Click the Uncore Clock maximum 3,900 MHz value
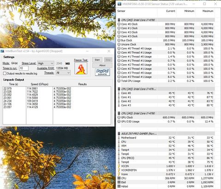The image size is (221, 189). pyautogui.click(x=207, y=45)
